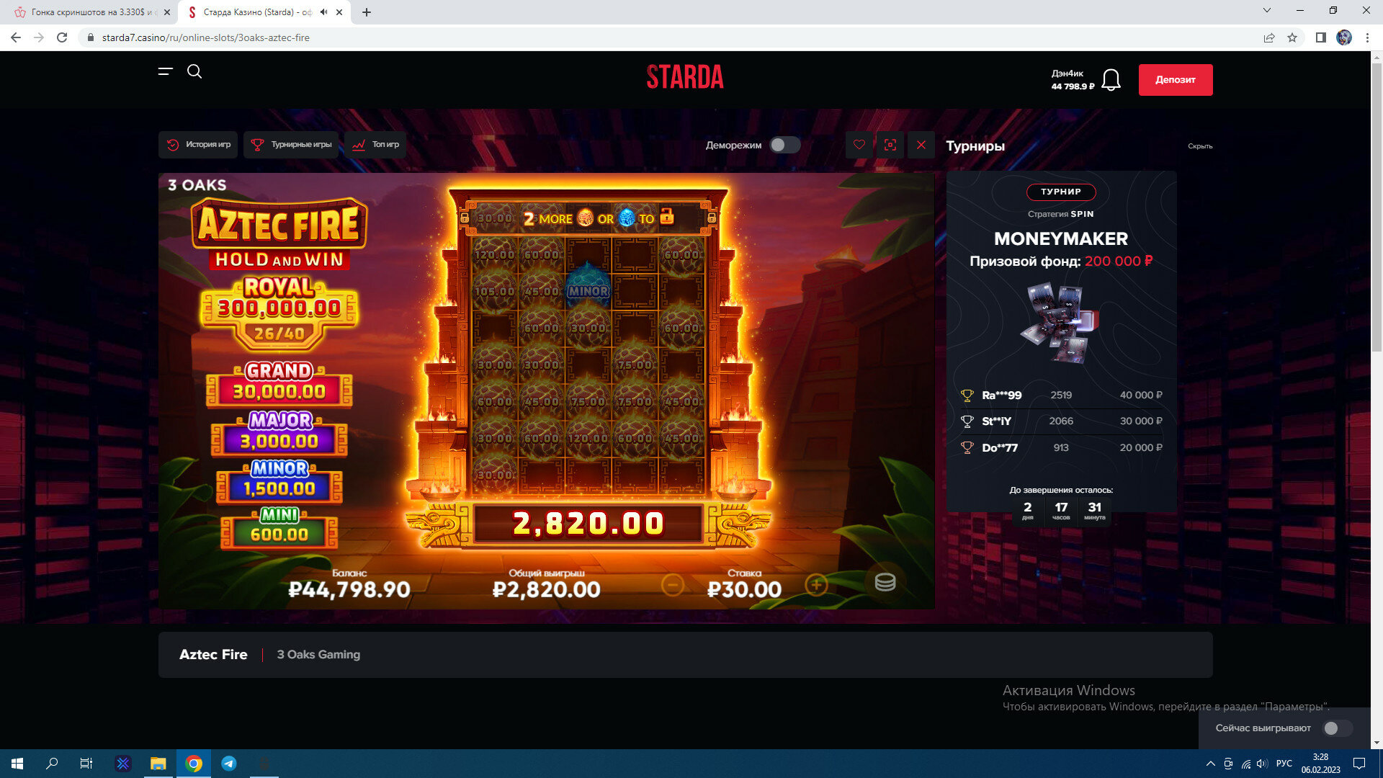This screenshot has width=1383, height=778.
Task: Expand the Chrome tab search chevron
Action: tap(1266, 11)
